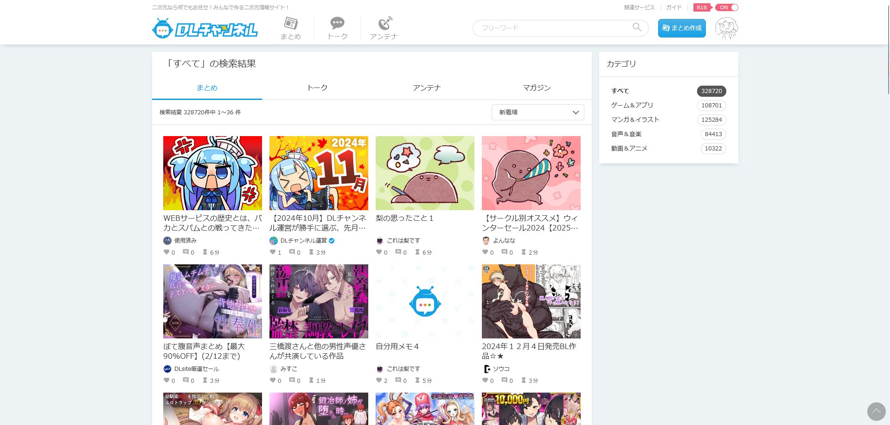890x425 pixels.
Task: Open the 10,000円 thumbnail
Action: 531,409
